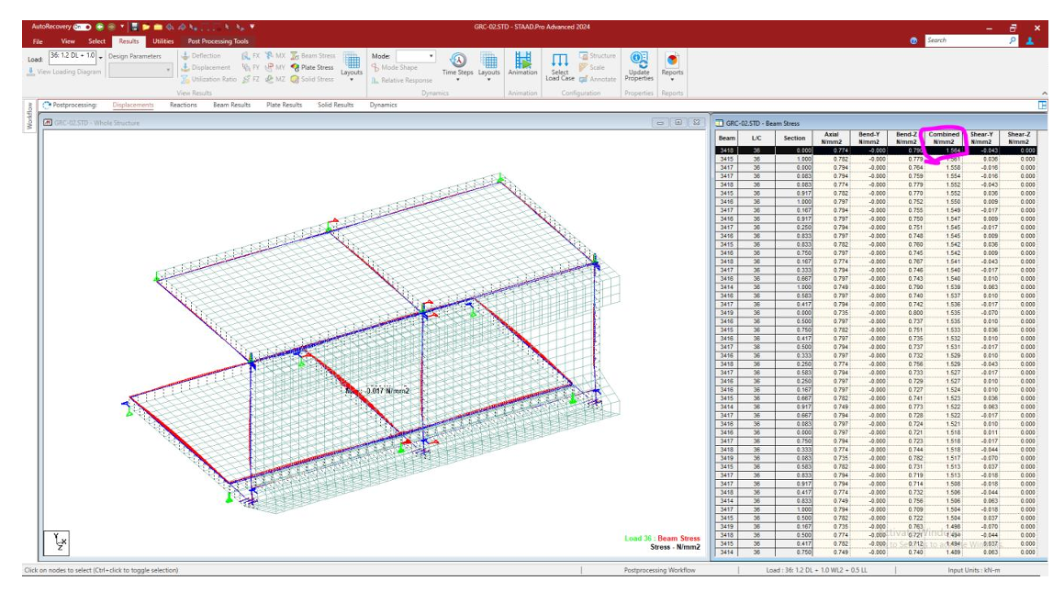This screenshot has width=1064, height=603.
Task: Switch to the Utilities ribbon tab
Action: 163,41
